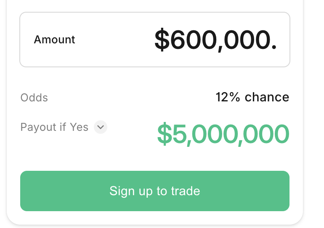324x228 pixels.
Task: Expand the Payout if Yes chevron
Action: pos(101,127)
